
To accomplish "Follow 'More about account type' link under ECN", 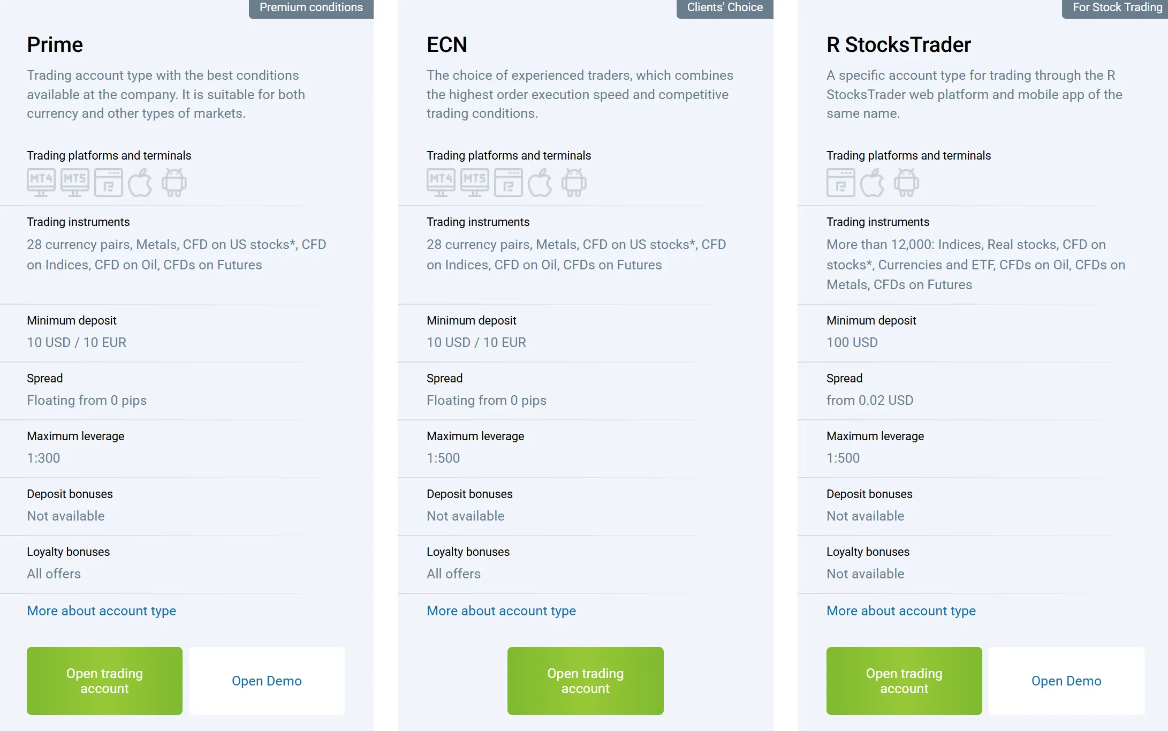I will pyautogui.click(x=501, y=611).
